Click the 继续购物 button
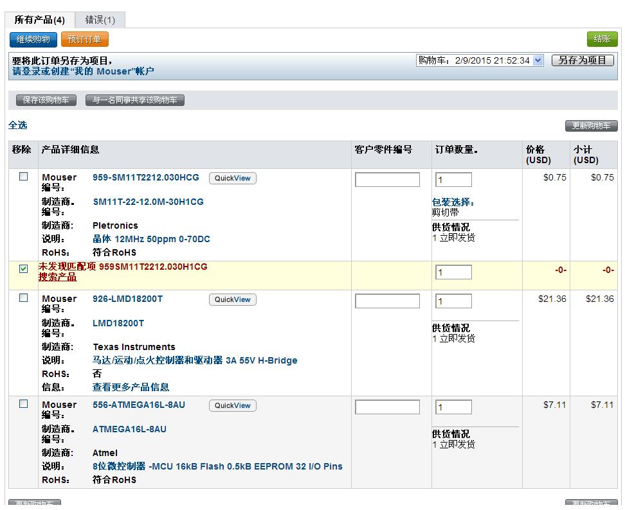625x510 pixels. click(x=33, y=39)
